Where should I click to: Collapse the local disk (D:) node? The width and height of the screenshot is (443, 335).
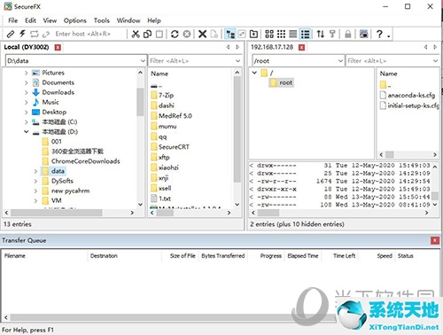click(x=27, y=132)
